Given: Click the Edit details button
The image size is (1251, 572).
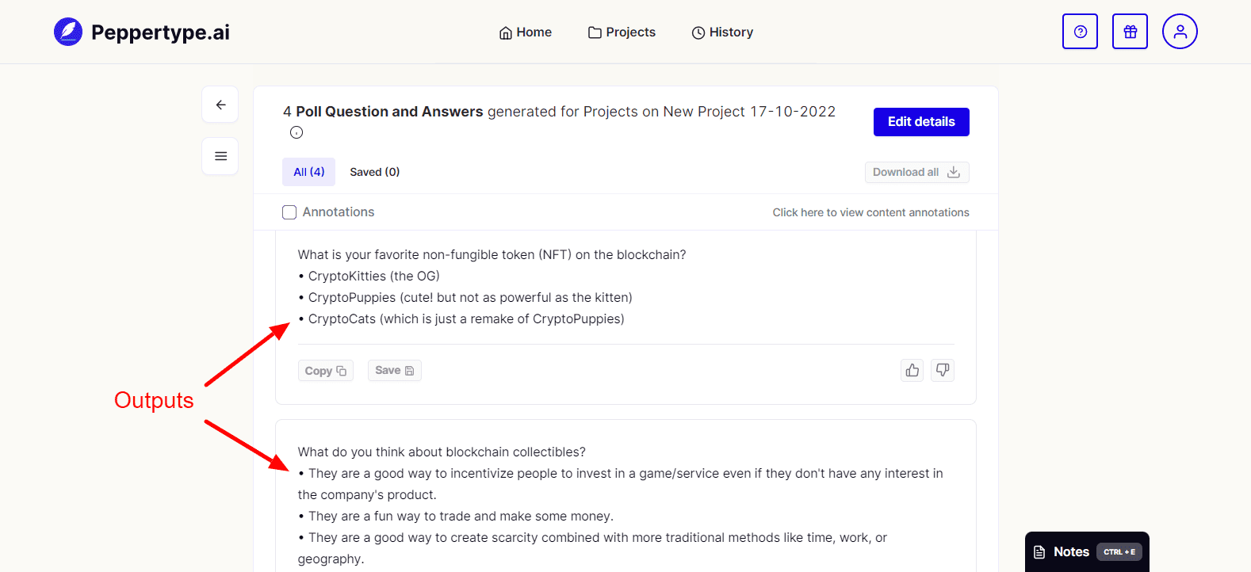Looking at the screenshot, I should point(921,122).
